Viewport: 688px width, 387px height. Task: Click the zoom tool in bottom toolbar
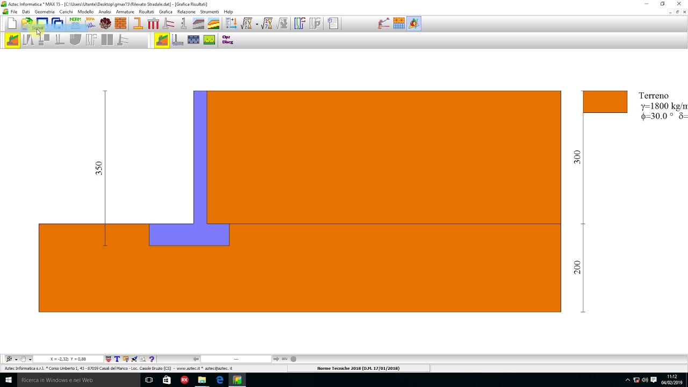[x=9, y=359]
